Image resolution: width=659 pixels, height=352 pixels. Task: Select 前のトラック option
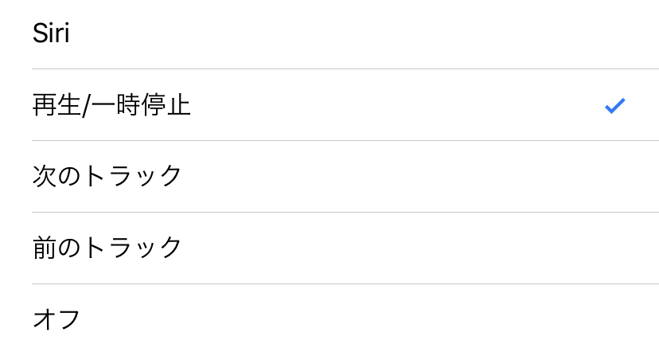point(329,248)
